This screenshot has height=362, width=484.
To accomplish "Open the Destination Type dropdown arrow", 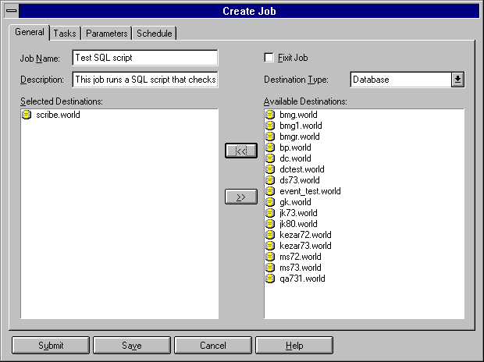I will (457, 80).
